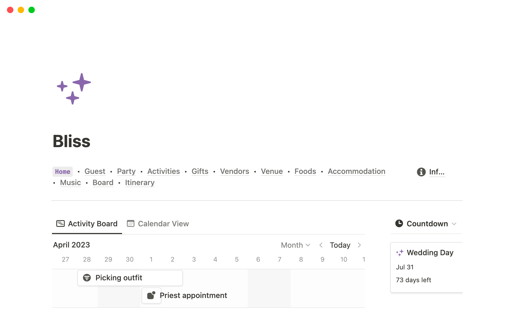Switch to the Activity Board tab
The image size is (514, 321).
coord(87,224)
